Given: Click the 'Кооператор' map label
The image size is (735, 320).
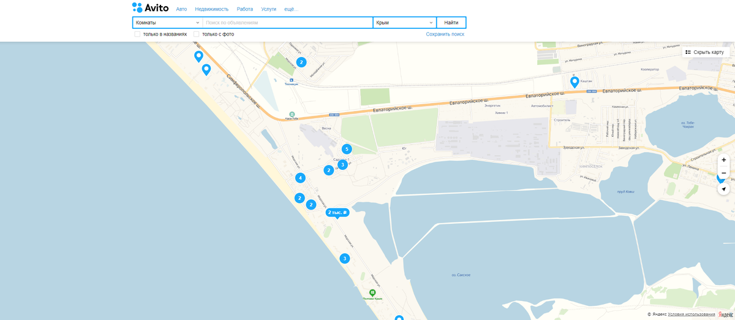Looking at the screenshot, I should (649, 69).
